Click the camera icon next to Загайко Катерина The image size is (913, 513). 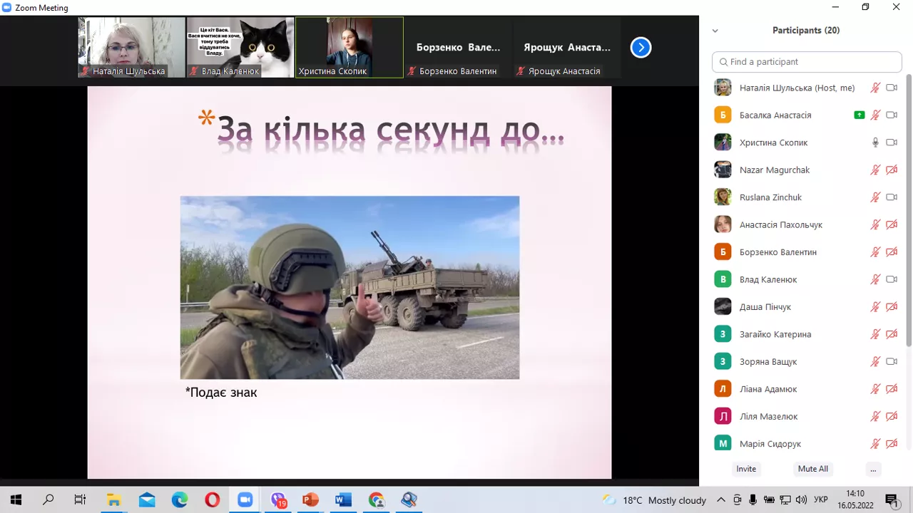pyautogui.click(x=892, y=333)
